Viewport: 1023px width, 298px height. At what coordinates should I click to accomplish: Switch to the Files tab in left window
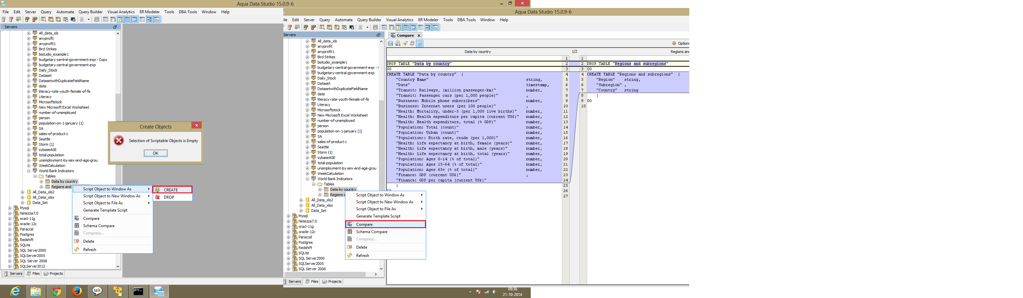click(x=34, y=274)
